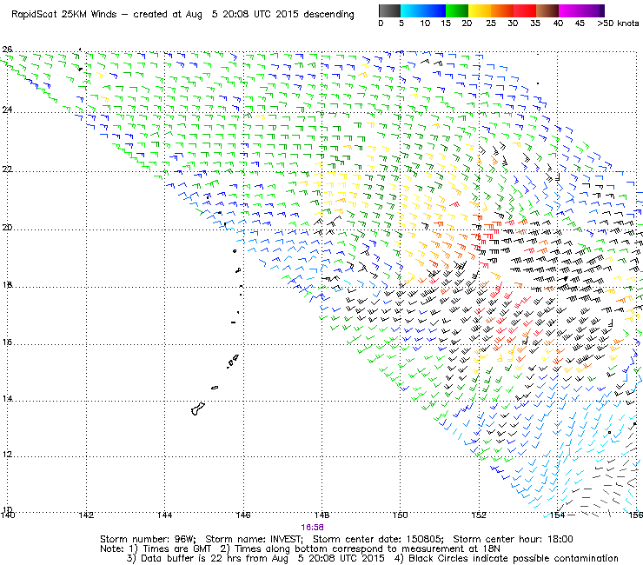Click the latitude axis label '12'
Screen dimensions: 643x565
(7, 455)
